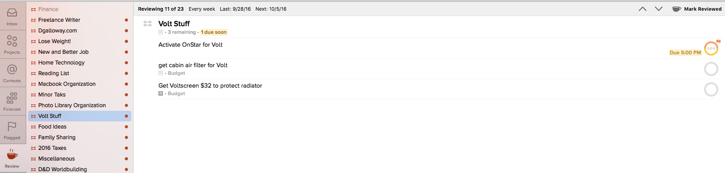This screenshot has height=173, width=725.
Task: Click the Volt Stuff project type icon
Action: [147, 24]
